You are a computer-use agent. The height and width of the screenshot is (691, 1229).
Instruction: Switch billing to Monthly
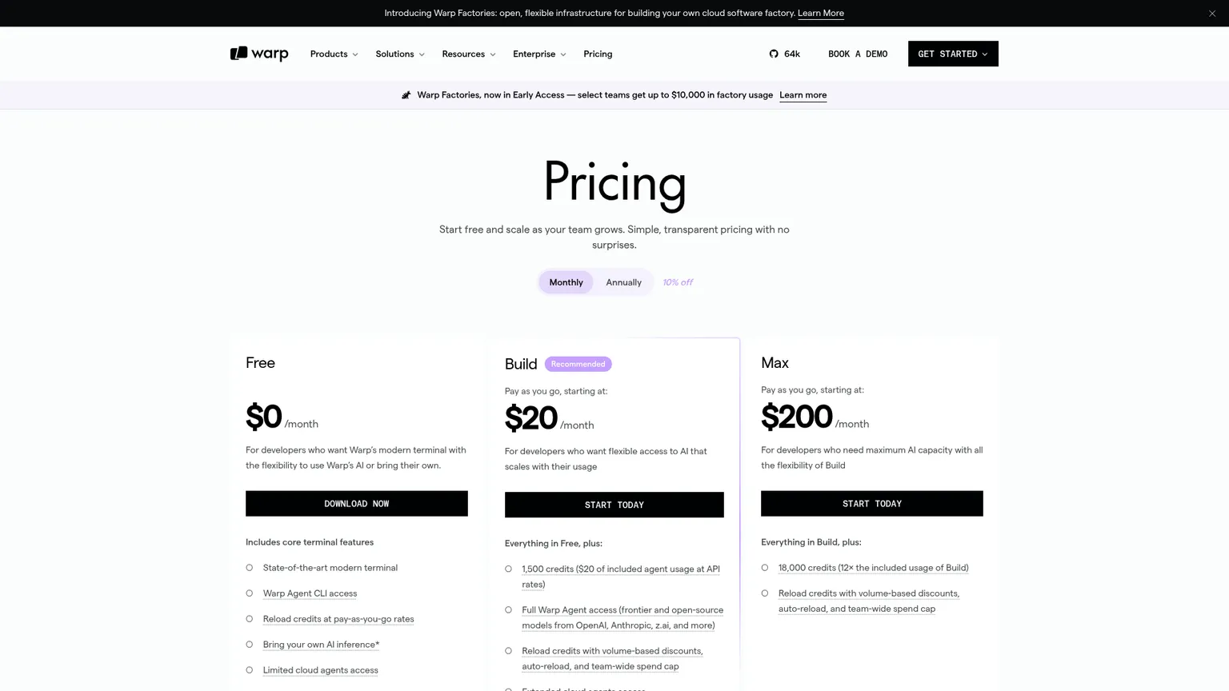click(566, 282)
